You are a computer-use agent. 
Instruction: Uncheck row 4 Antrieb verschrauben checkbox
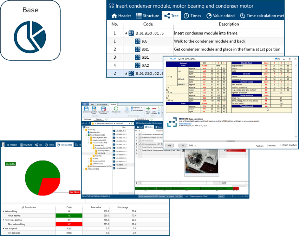point(140,144)
